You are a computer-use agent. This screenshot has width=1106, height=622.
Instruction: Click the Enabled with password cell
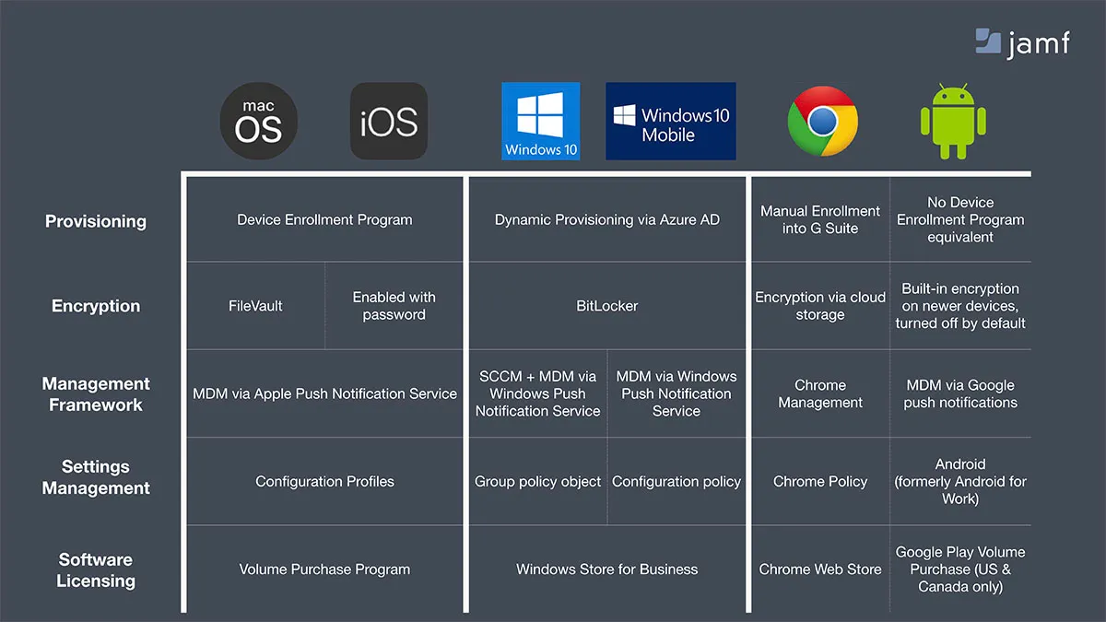[394, 306]
